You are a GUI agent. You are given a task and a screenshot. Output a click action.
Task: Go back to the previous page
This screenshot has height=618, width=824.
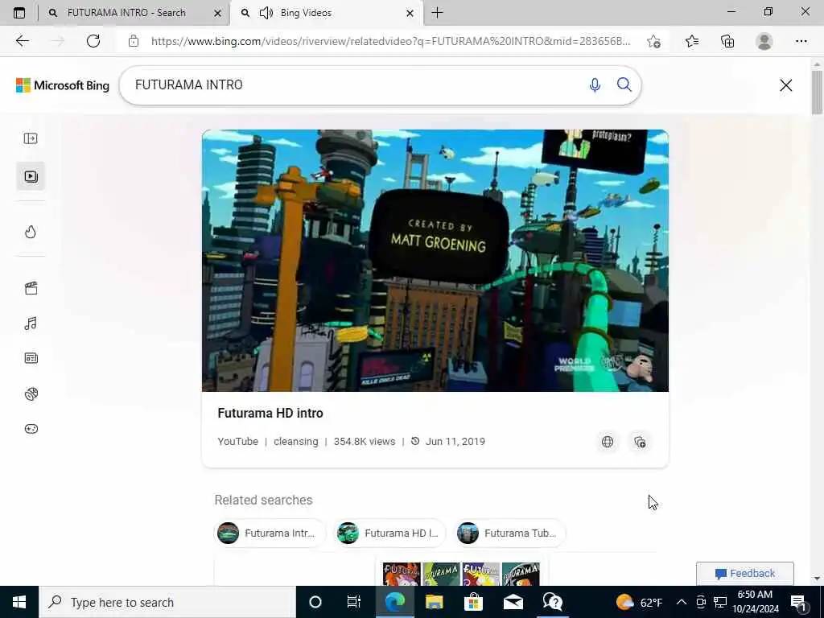coord(22,41)
